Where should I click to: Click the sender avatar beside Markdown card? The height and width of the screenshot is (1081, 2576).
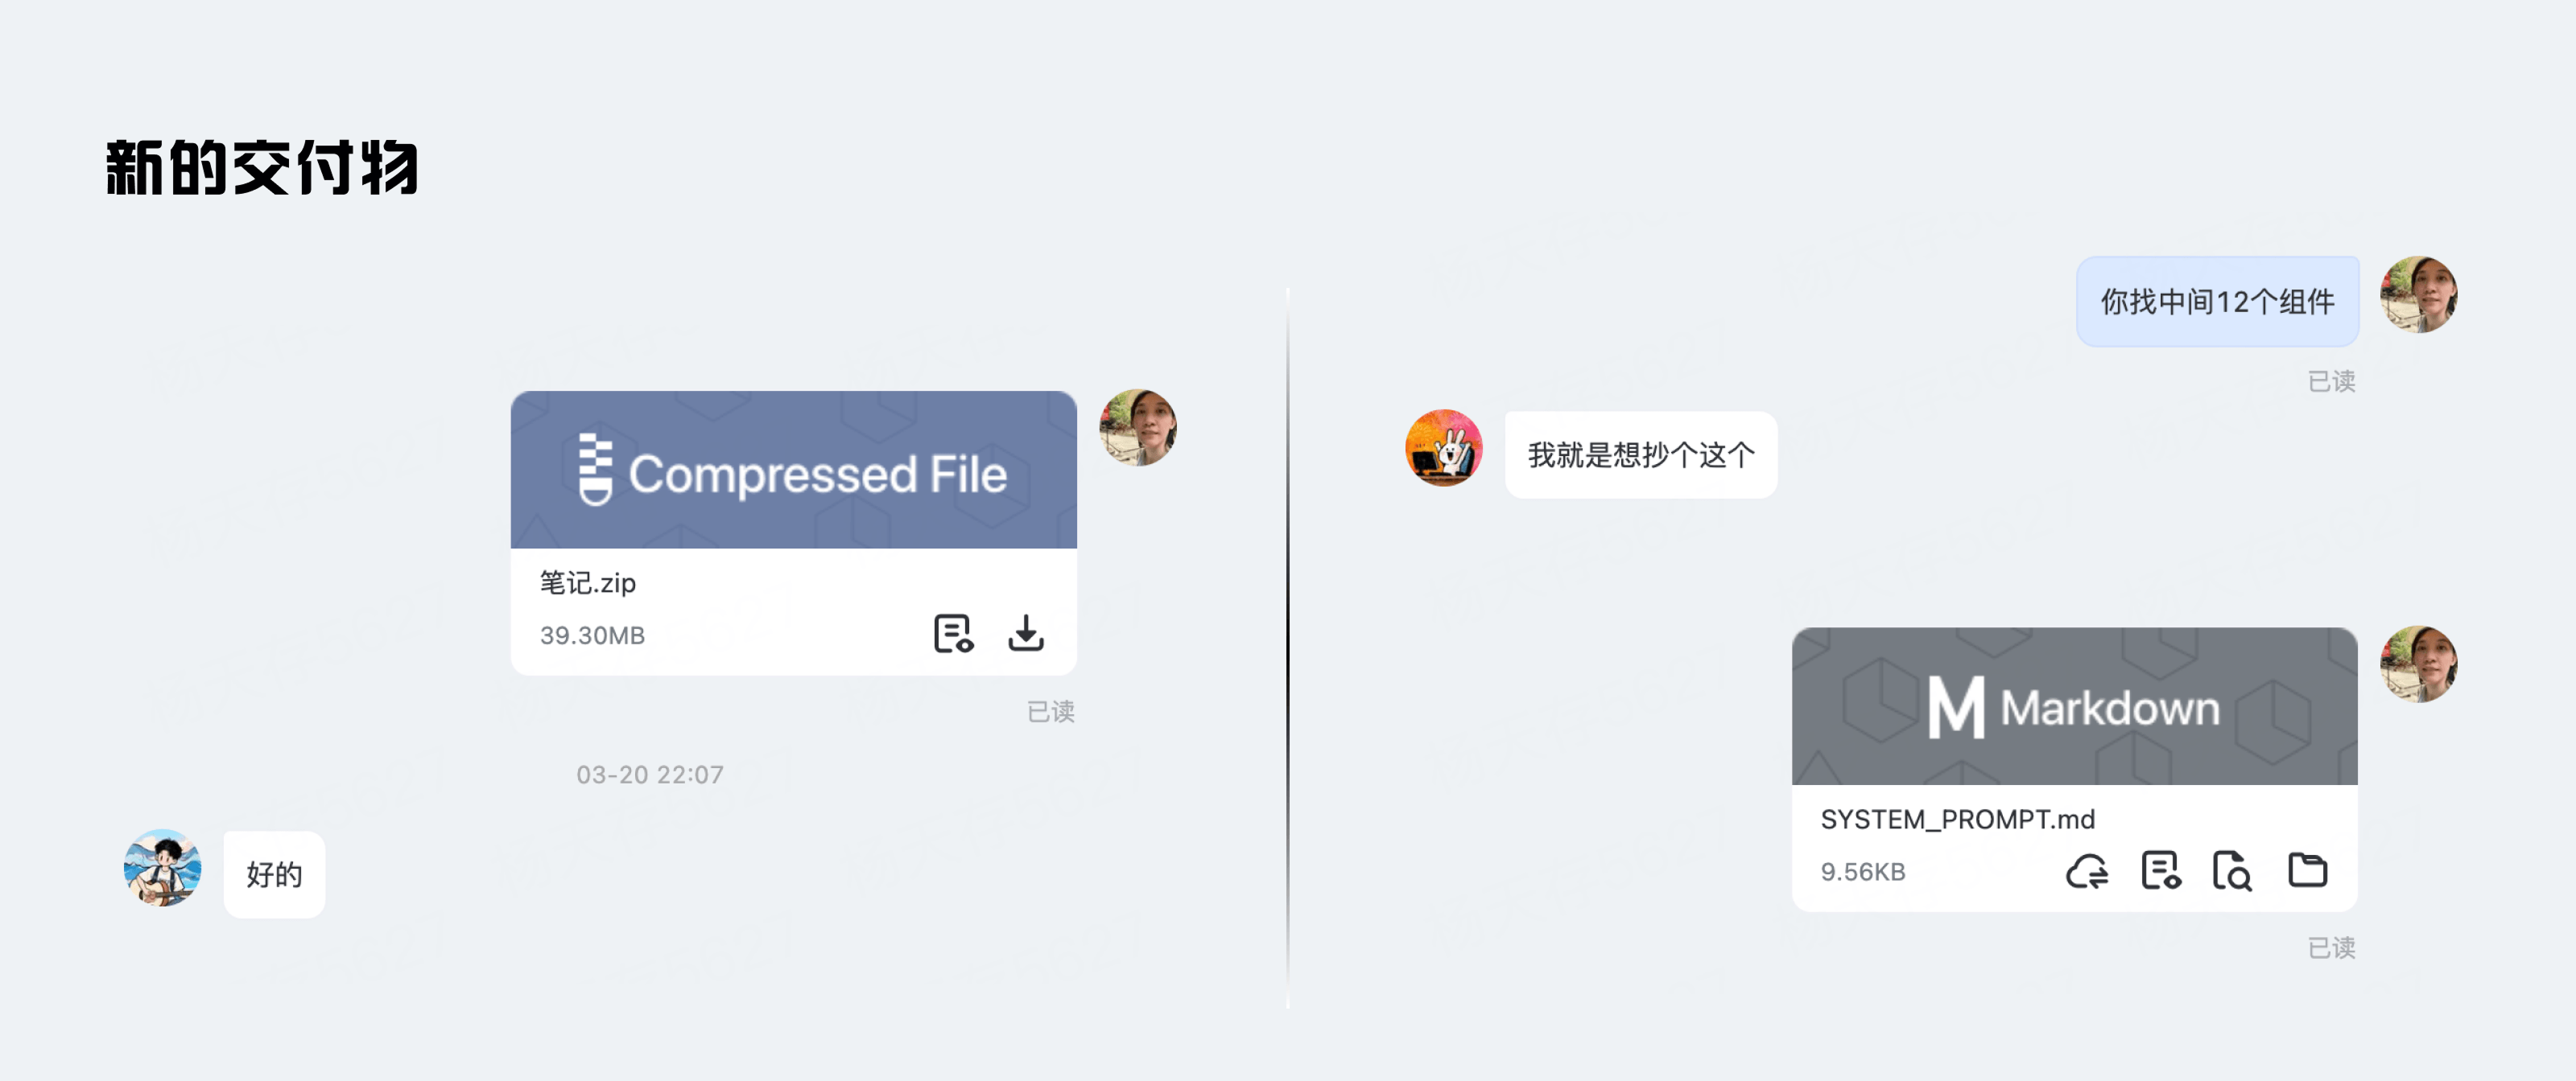[2418, 664]
